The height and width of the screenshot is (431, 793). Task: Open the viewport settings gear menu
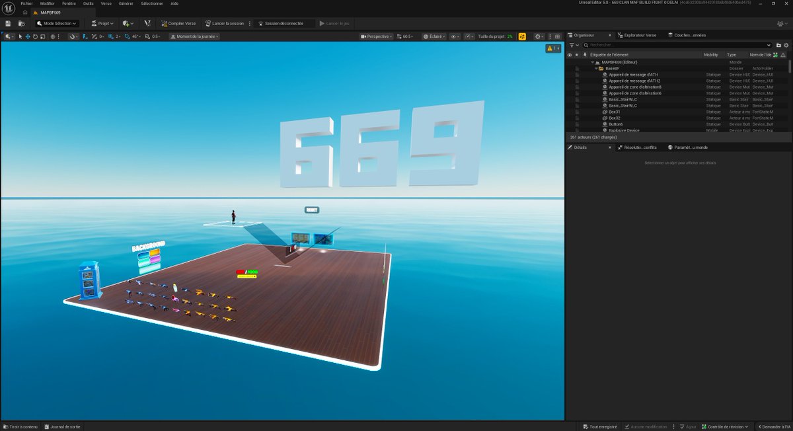tap(540, 36)
